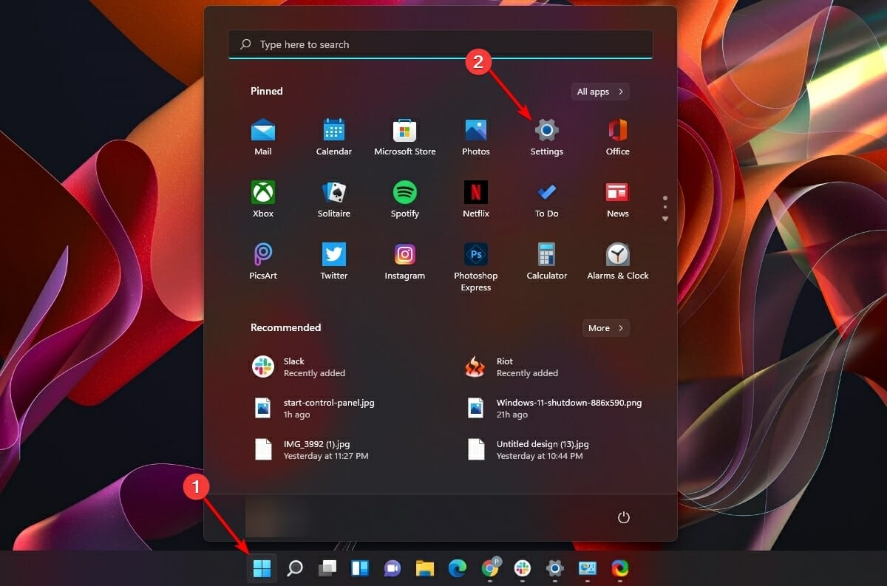Switch to Slack on the taskbar

tap(523, 568)
